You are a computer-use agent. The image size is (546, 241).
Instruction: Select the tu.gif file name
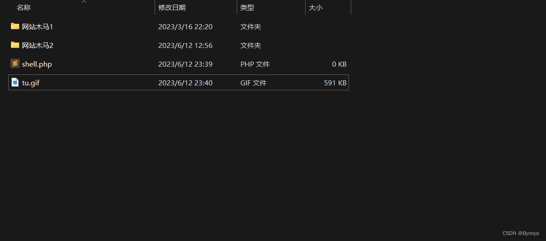point(31,83)
